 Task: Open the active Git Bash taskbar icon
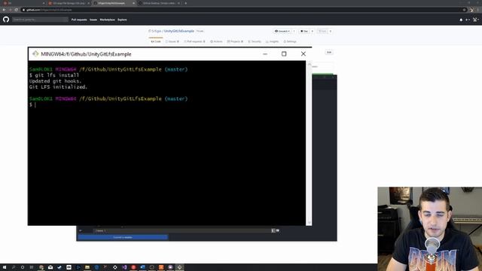coord(179,267)
